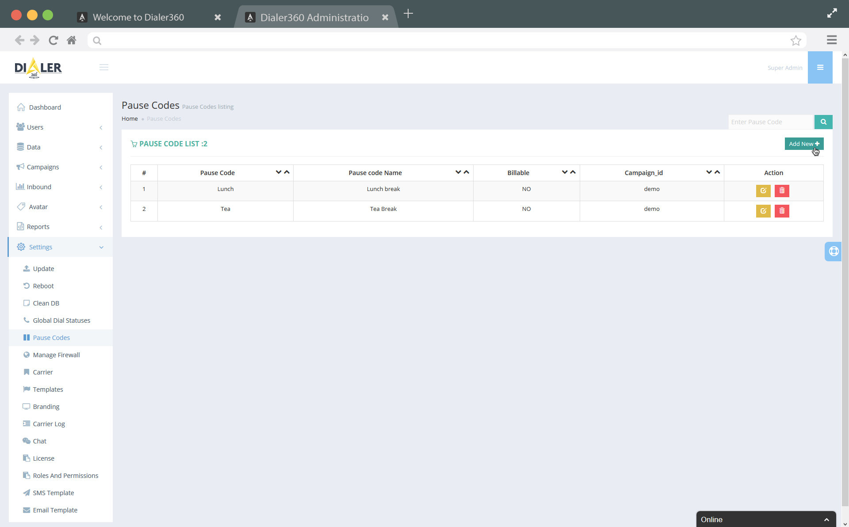This screenshot has height=527, width=849.
Task: Click the Manage Firewall globe icon
Action: [x=26, y=355]
